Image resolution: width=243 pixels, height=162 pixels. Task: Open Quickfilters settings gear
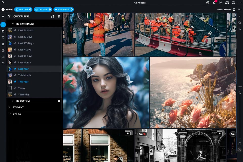coord(59,16)
